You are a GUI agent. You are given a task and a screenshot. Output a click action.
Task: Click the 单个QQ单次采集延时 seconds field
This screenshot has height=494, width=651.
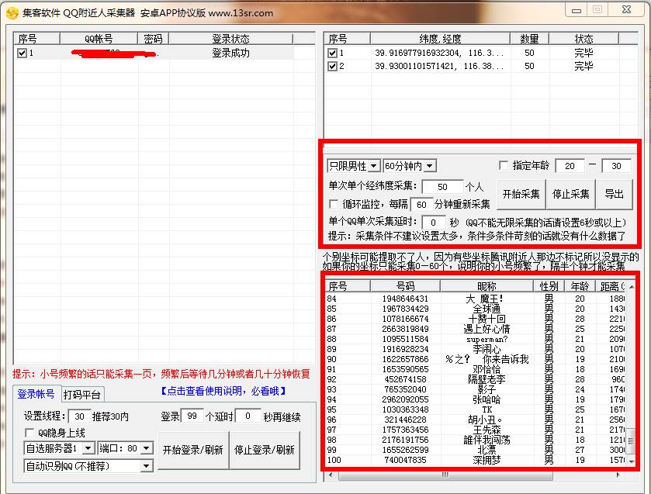(x=434, y=223)
